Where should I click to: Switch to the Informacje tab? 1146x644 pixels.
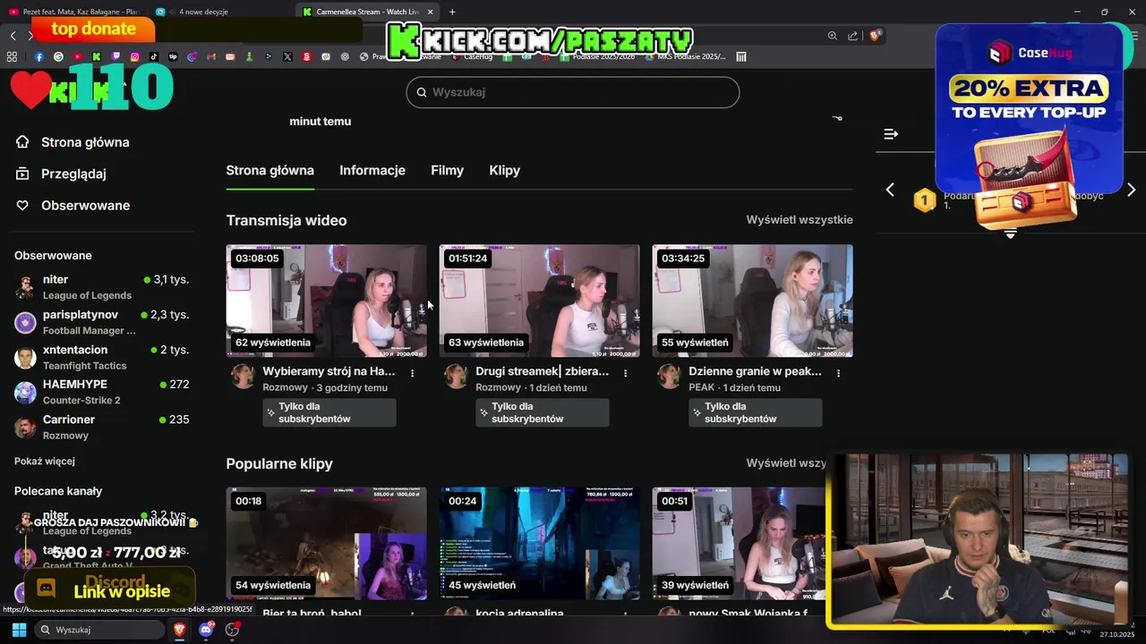coord(372,170)
